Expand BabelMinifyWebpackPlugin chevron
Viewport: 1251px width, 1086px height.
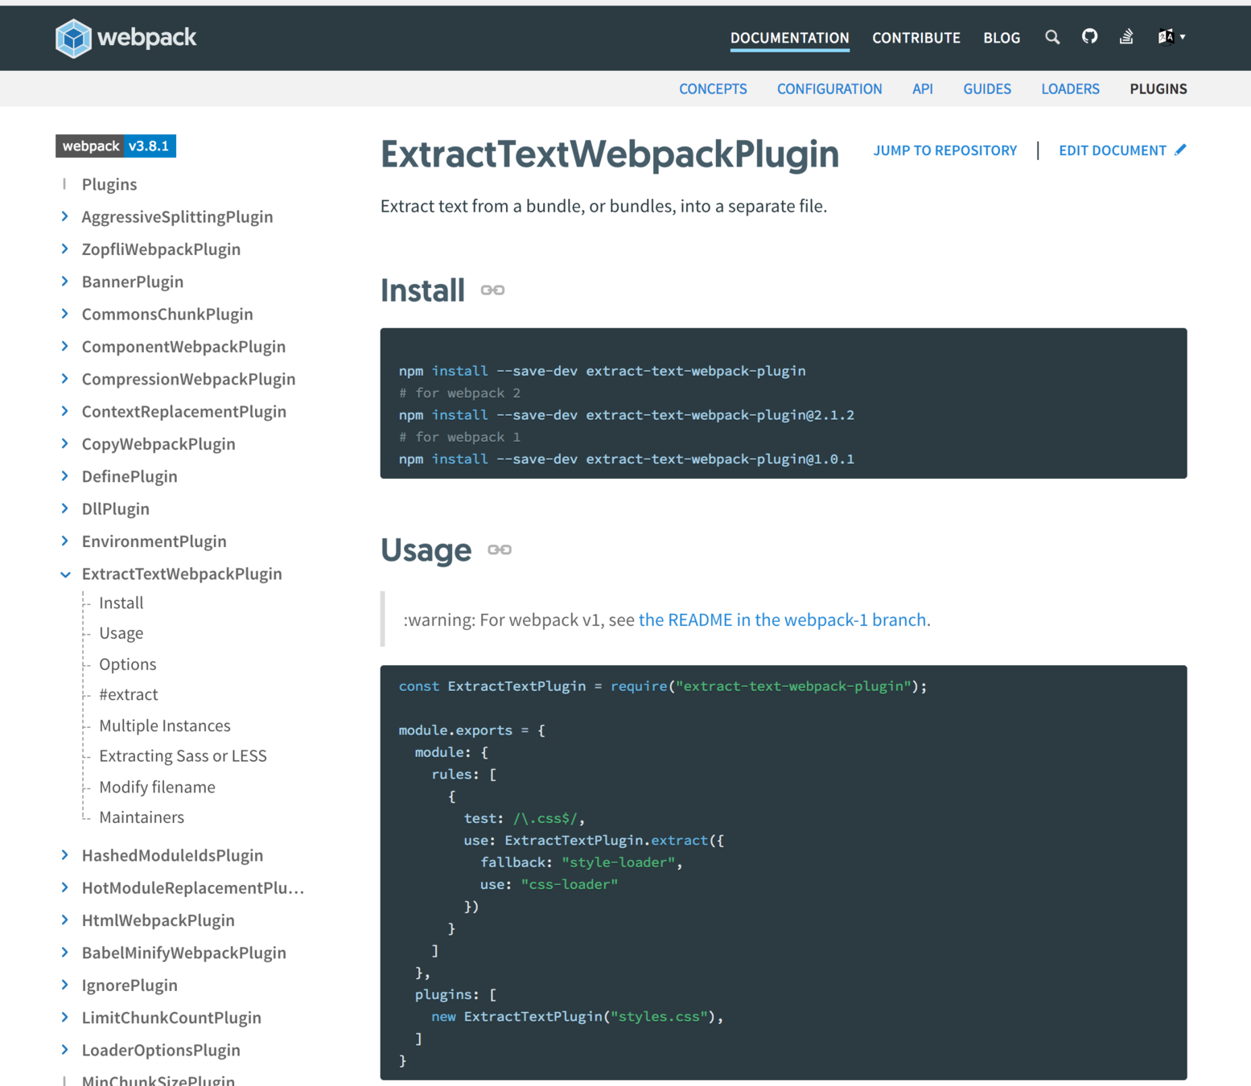point(65,952)
